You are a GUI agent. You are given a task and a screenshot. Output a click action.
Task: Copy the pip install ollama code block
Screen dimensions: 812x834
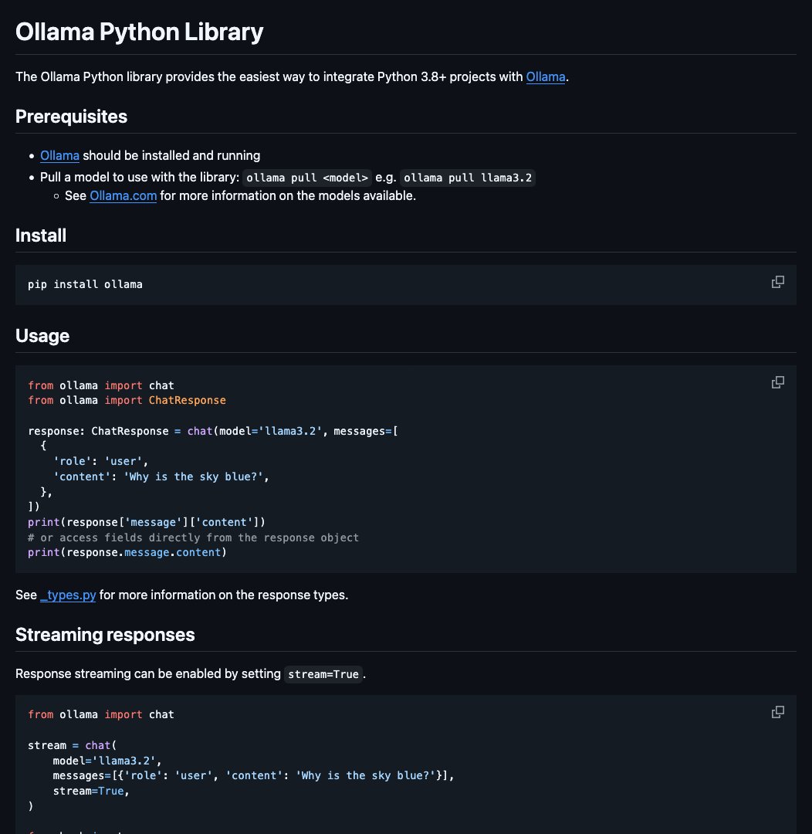(777, 282)
